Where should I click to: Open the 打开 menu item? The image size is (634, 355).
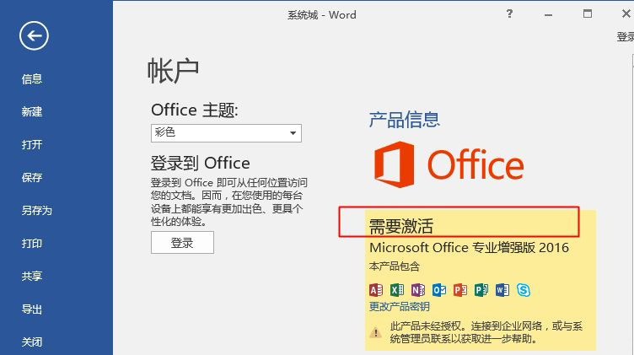coord(32,144)
